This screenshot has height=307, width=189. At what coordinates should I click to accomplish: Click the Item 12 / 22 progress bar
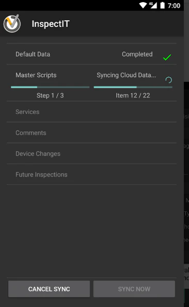point(133,87)
